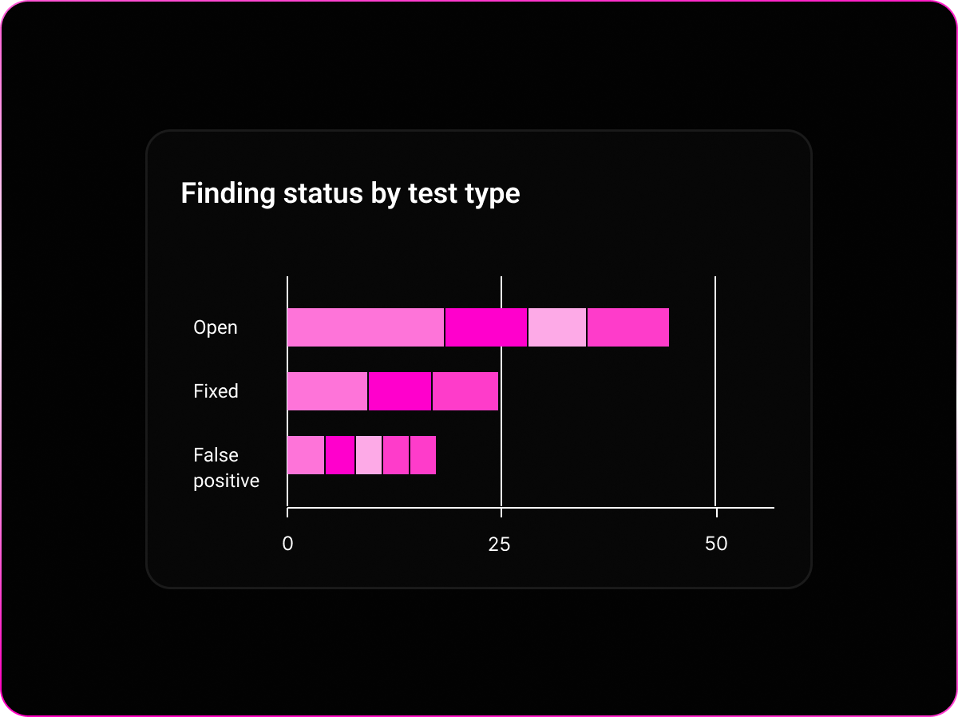Viewport: 958px width, 717px height.
Task: Click the False positive category label
Action: [x=226, y=468]
